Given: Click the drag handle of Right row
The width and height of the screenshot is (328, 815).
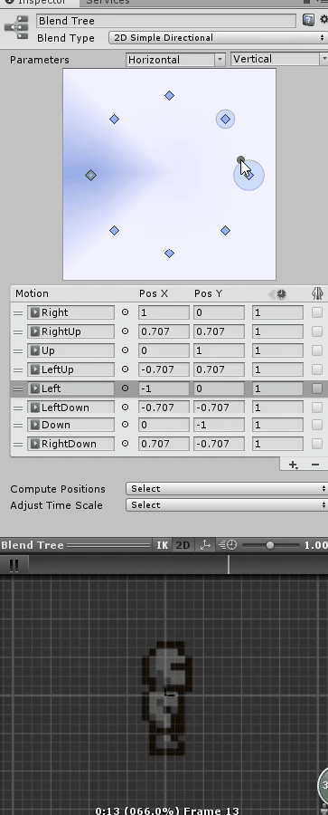Looking at the screenshot, I should pos(18,313).
